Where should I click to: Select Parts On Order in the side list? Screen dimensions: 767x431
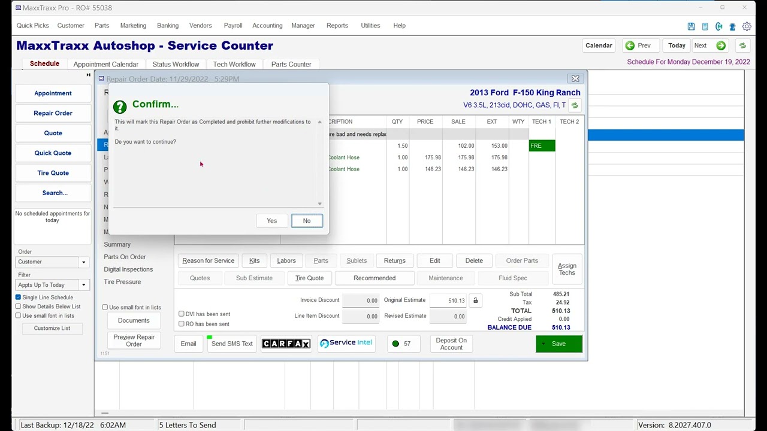pyautogui.click(x=125, y=257)
